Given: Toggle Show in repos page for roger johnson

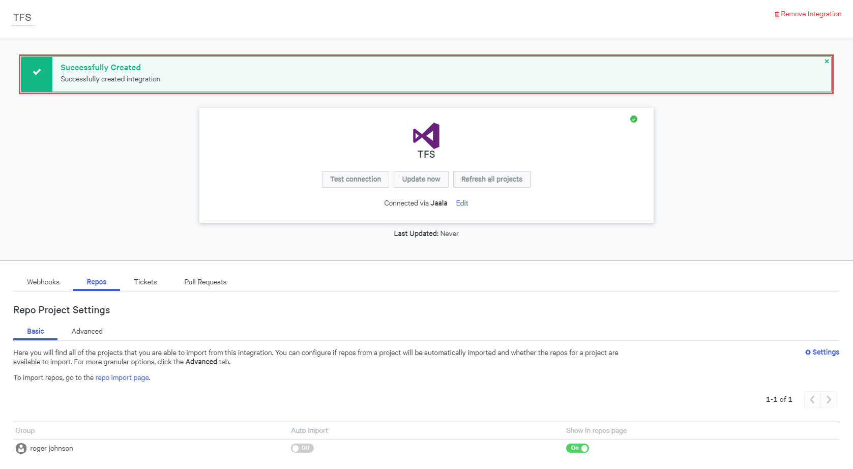Looking at the screenshot, I should click(577, 448).
